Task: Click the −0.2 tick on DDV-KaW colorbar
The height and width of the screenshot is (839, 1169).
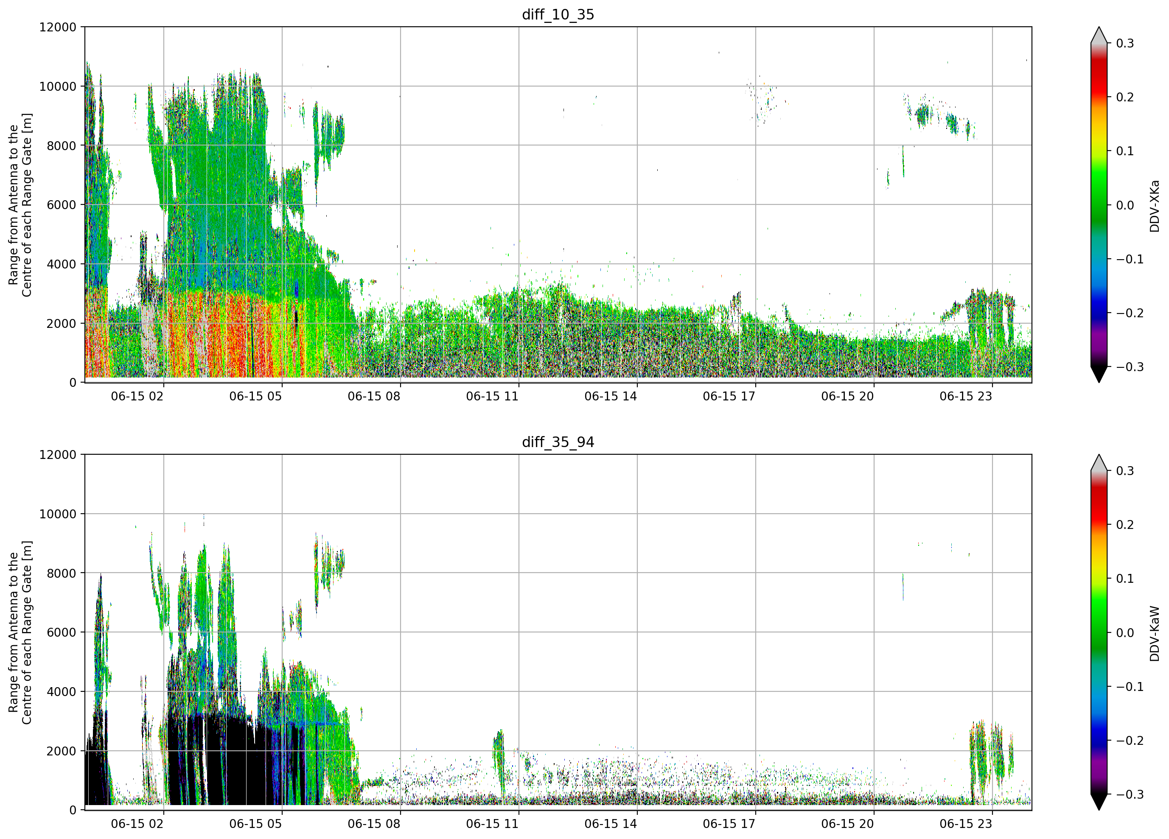Action: pyautogui.click(x=1130, y=741)
